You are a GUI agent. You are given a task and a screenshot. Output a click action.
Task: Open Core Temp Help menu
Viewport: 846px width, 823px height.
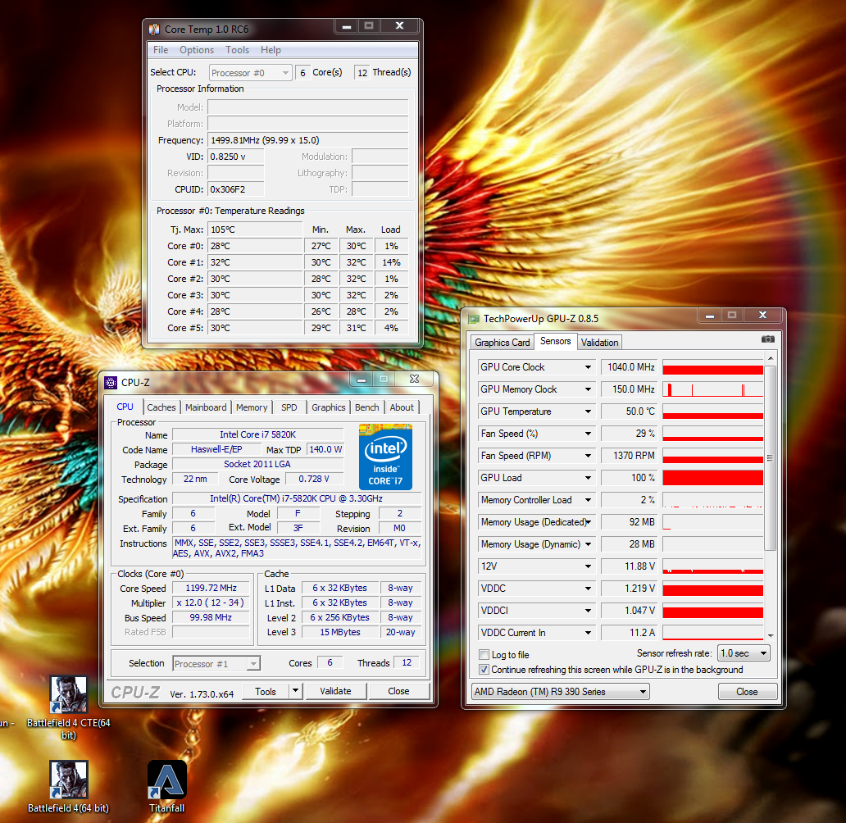pyautogui.click(x=271, y=50)
